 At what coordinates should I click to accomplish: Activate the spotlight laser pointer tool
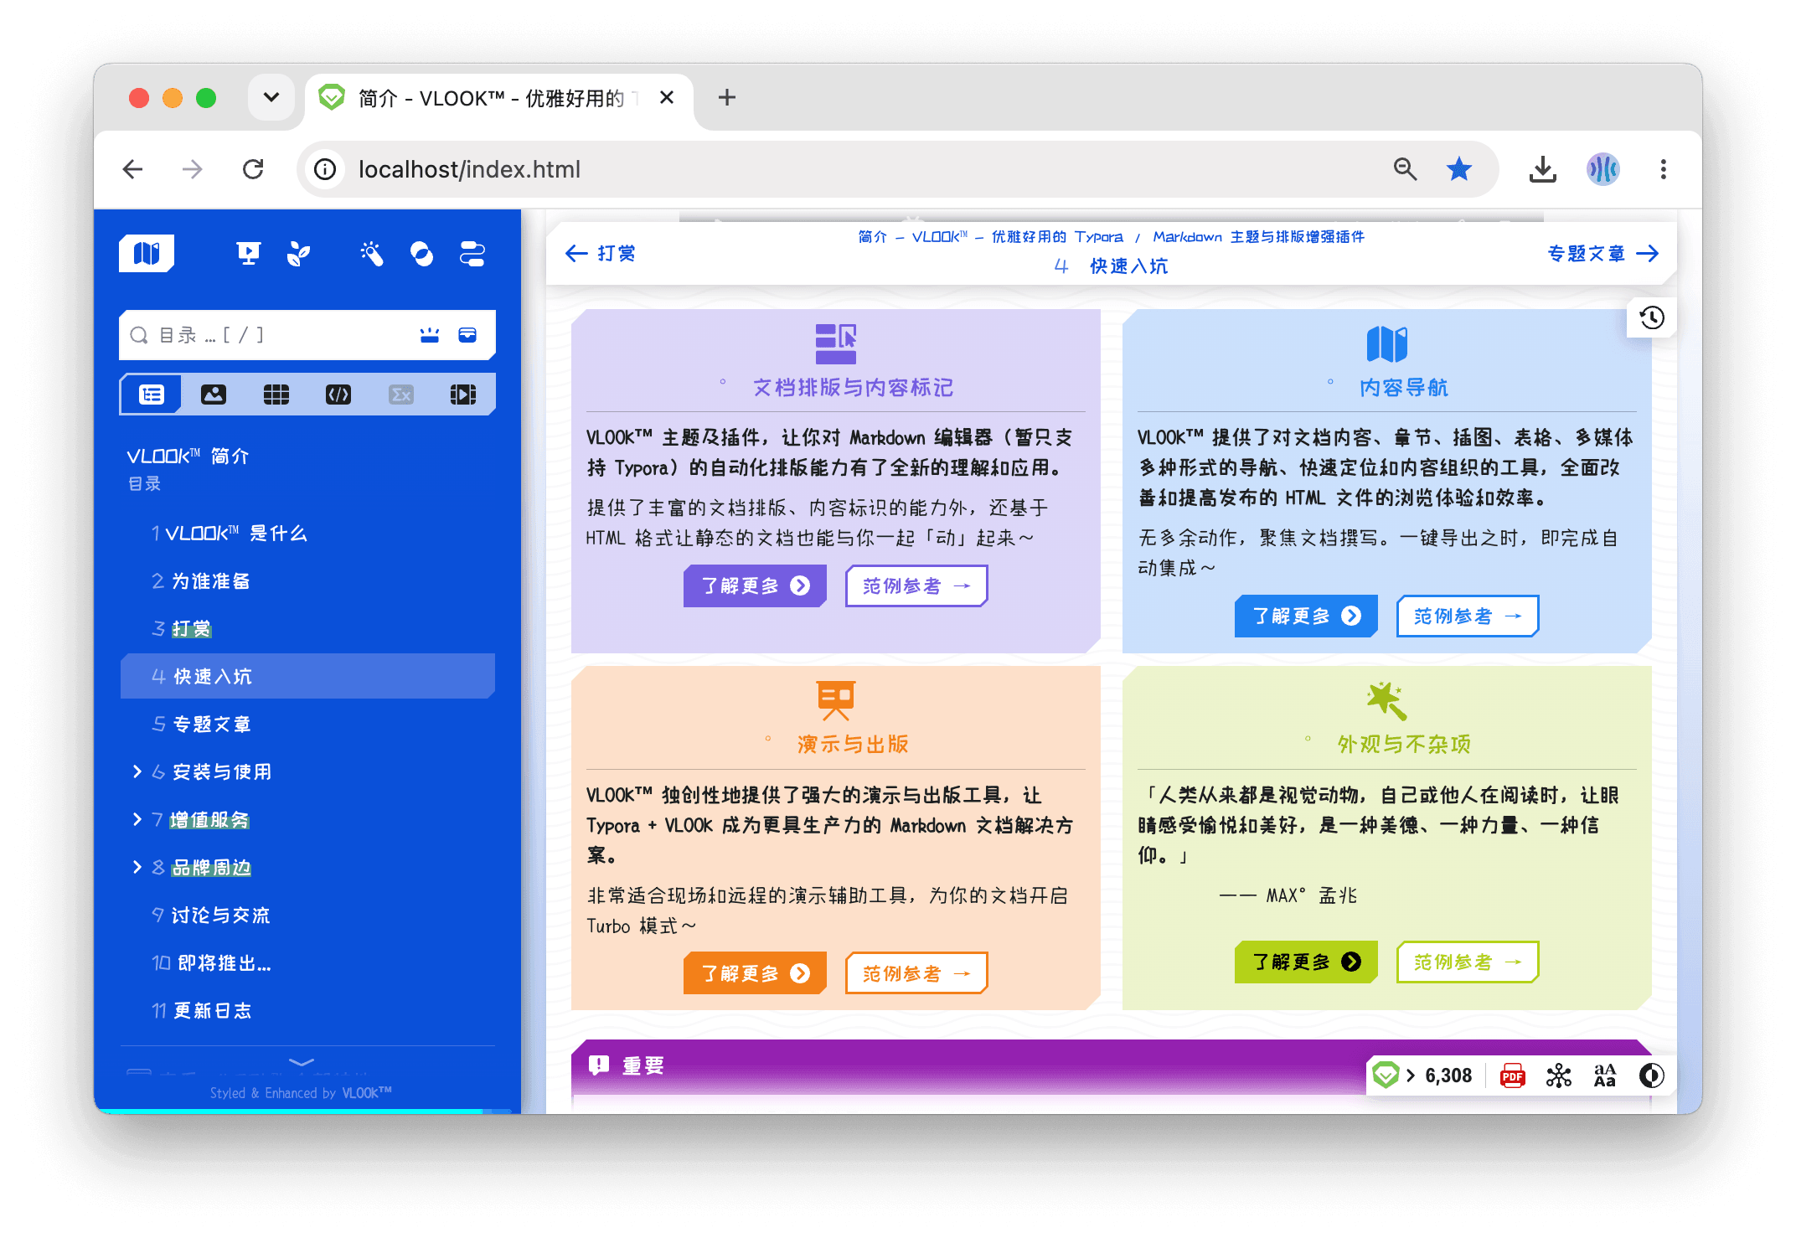(x=372, y=253)
